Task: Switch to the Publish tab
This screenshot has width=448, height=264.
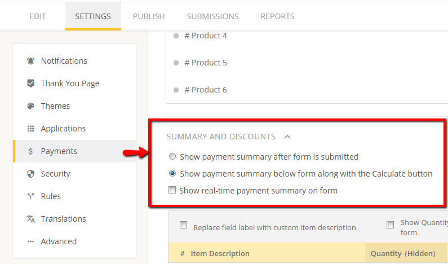Action: point(149,16)
